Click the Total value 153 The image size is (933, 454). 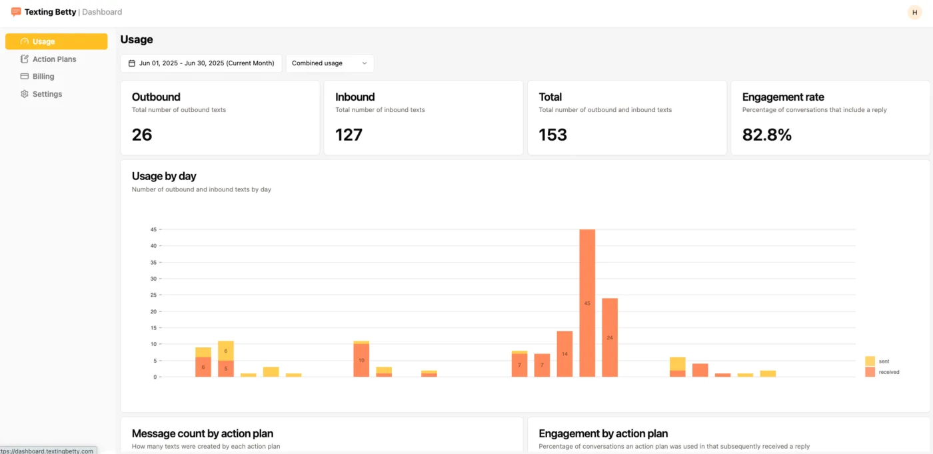coord(552,135)
